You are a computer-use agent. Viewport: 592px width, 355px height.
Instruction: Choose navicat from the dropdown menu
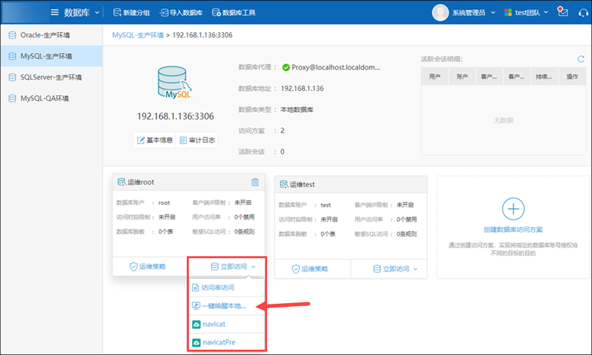click(x=226, y=324)
